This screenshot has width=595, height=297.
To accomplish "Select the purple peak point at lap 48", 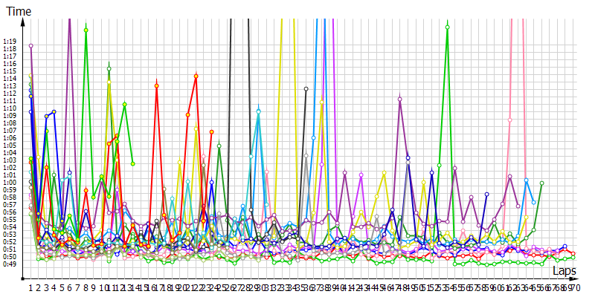I will pos(400,99).
